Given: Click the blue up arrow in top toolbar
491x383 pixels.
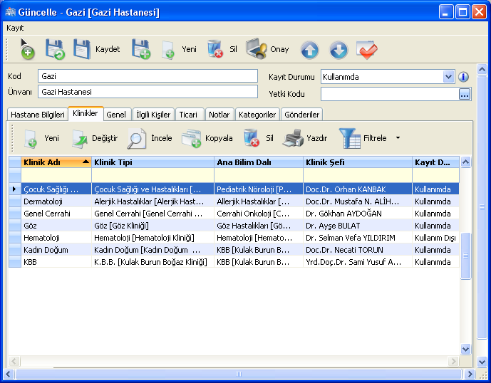Looking at the screenshot, I should [x=309, y=50].
